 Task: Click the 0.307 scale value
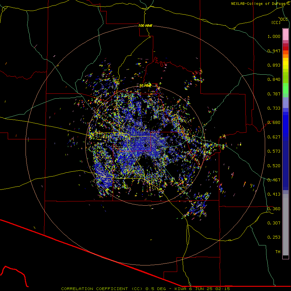[274, 223]
